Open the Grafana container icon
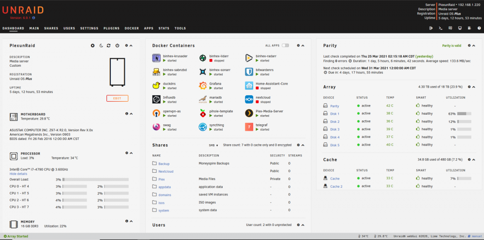 pos(202,86)
